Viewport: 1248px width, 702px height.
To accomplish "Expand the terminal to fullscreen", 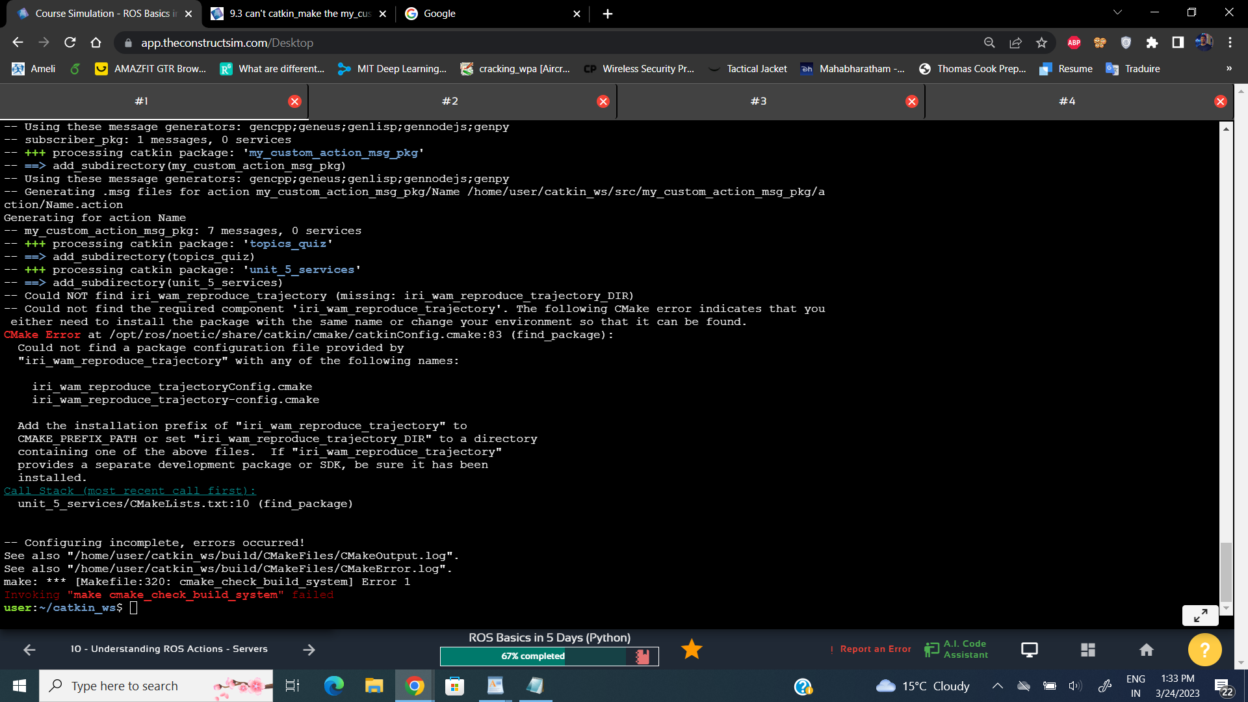I will pyautogui.click(x=1200, y=615).
